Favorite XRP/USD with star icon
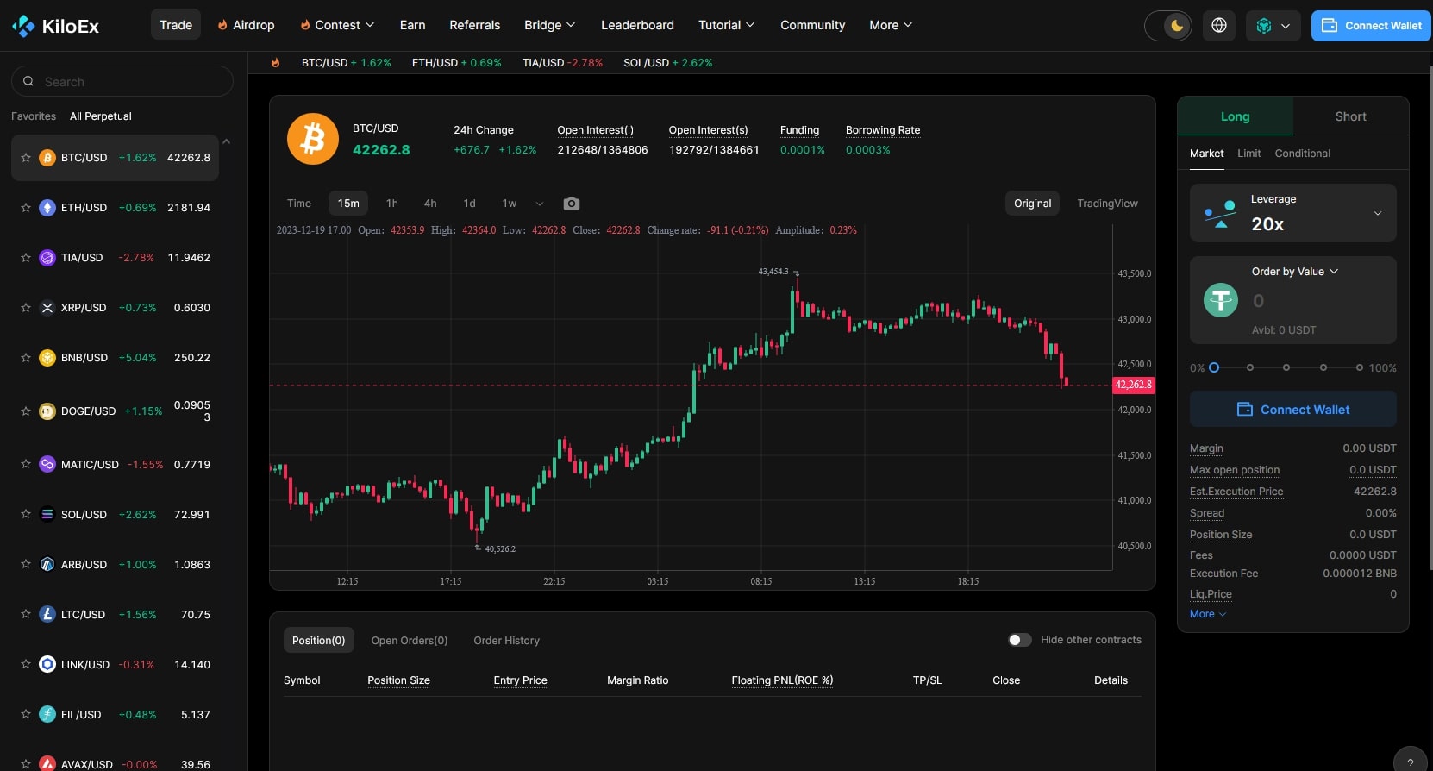 [x=26, y=308]
